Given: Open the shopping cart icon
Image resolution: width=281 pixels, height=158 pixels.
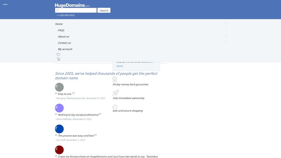Looking at the screenshot, I should pos(58,59).
